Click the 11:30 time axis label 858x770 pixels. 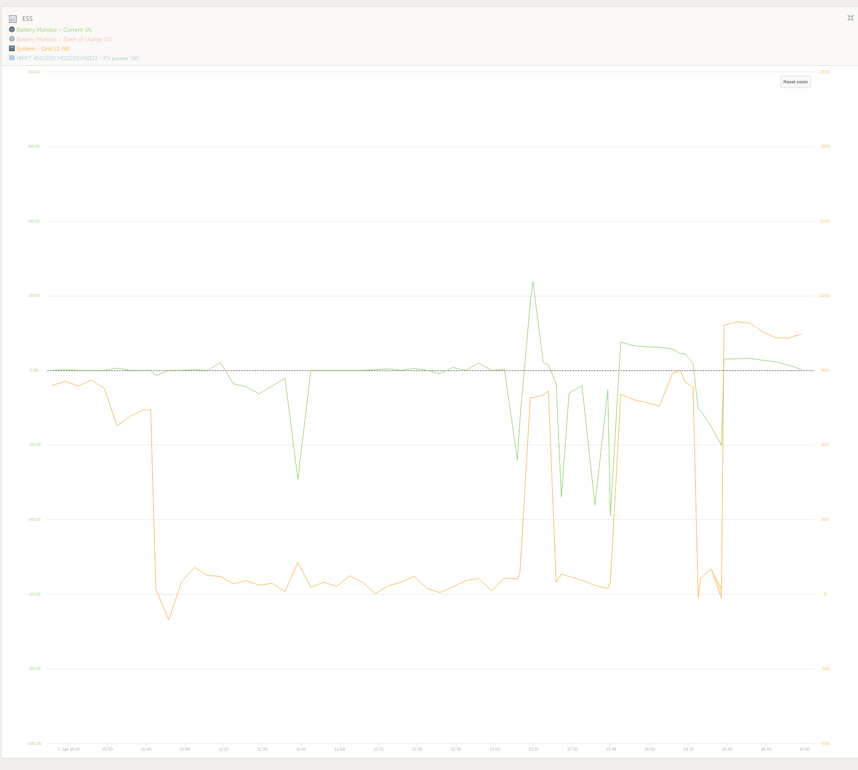(x=262, y=749)
